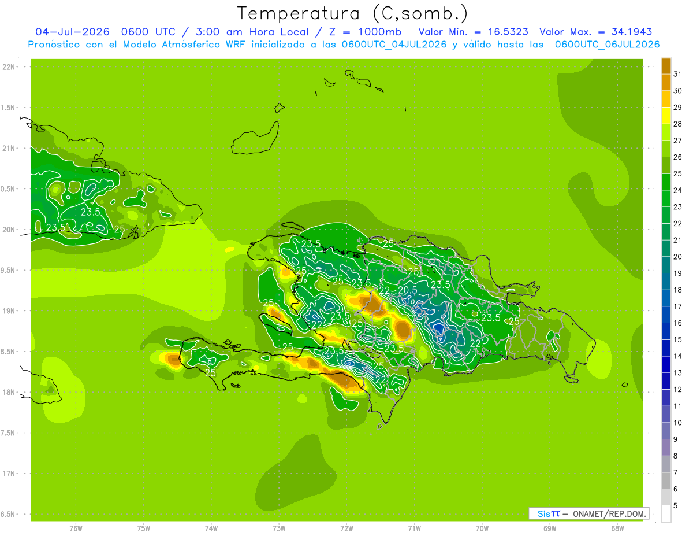The width and height of the screenshot is (693, 536).
Task: Click legend value 19
Action: [677, 273]
